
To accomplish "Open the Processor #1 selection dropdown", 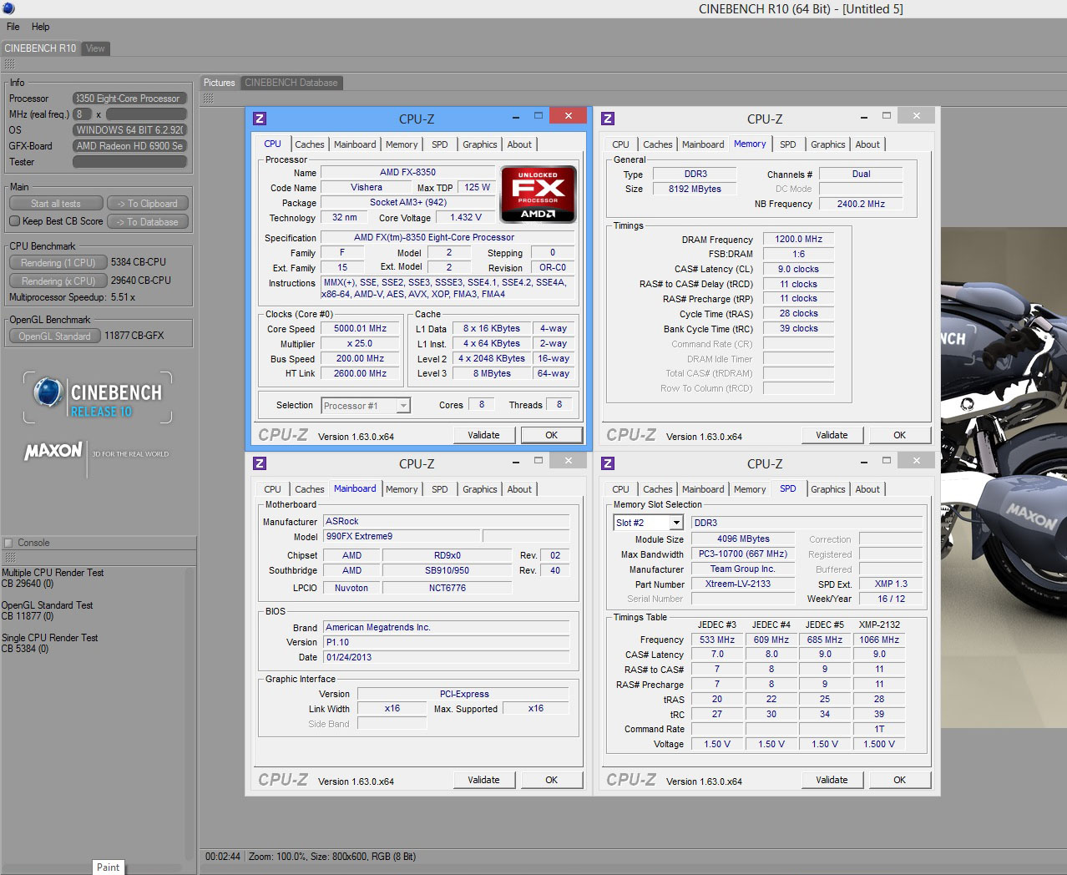I will coord(403,406).
